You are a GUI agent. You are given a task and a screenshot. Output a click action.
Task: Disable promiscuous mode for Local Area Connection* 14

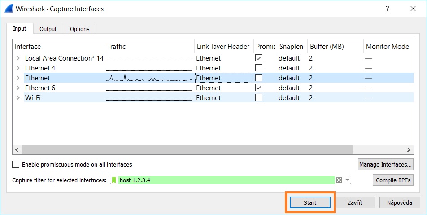(x=259, y=58)
